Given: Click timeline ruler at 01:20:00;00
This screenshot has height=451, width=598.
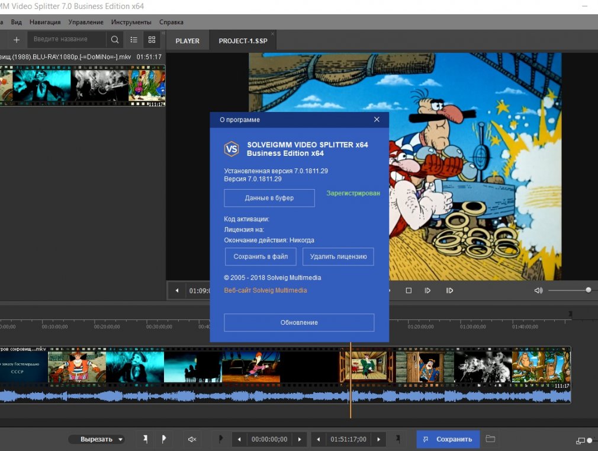Looking at the screenshot, I should (x=420, y=327).
